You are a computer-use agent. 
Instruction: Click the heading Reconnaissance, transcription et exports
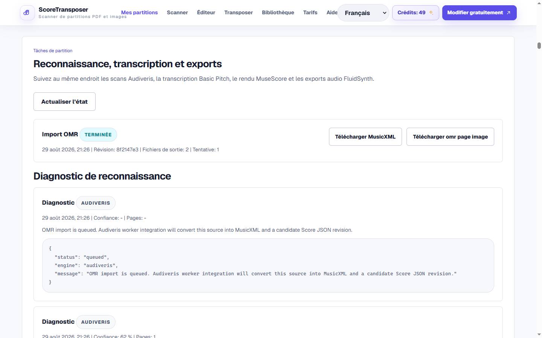(x=128, y=64)
